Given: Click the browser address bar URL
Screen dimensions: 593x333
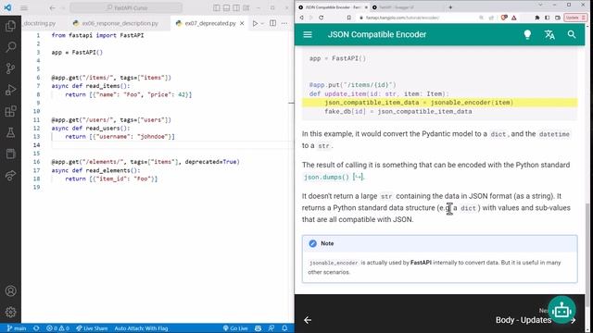Looking at the screenshot, I should (x=402, y=18).
